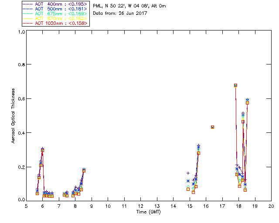Click the highest peak marker near 0.68

pos(235,85)
